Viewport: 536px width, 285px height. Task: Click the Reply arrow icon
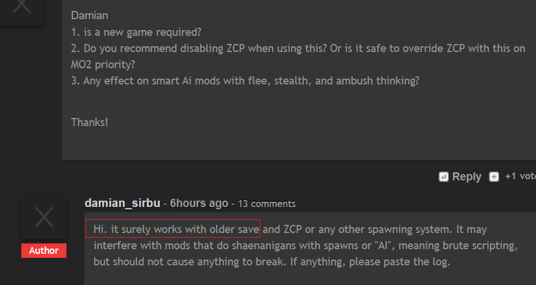444,177
